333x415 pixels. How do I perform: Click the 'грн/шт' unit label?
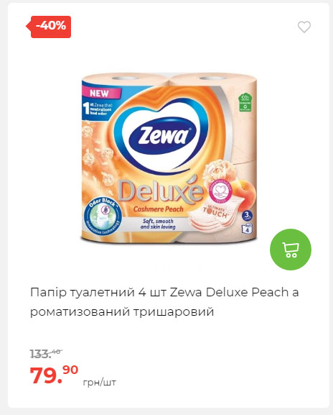pyautogui.click(x=100, y=383)
